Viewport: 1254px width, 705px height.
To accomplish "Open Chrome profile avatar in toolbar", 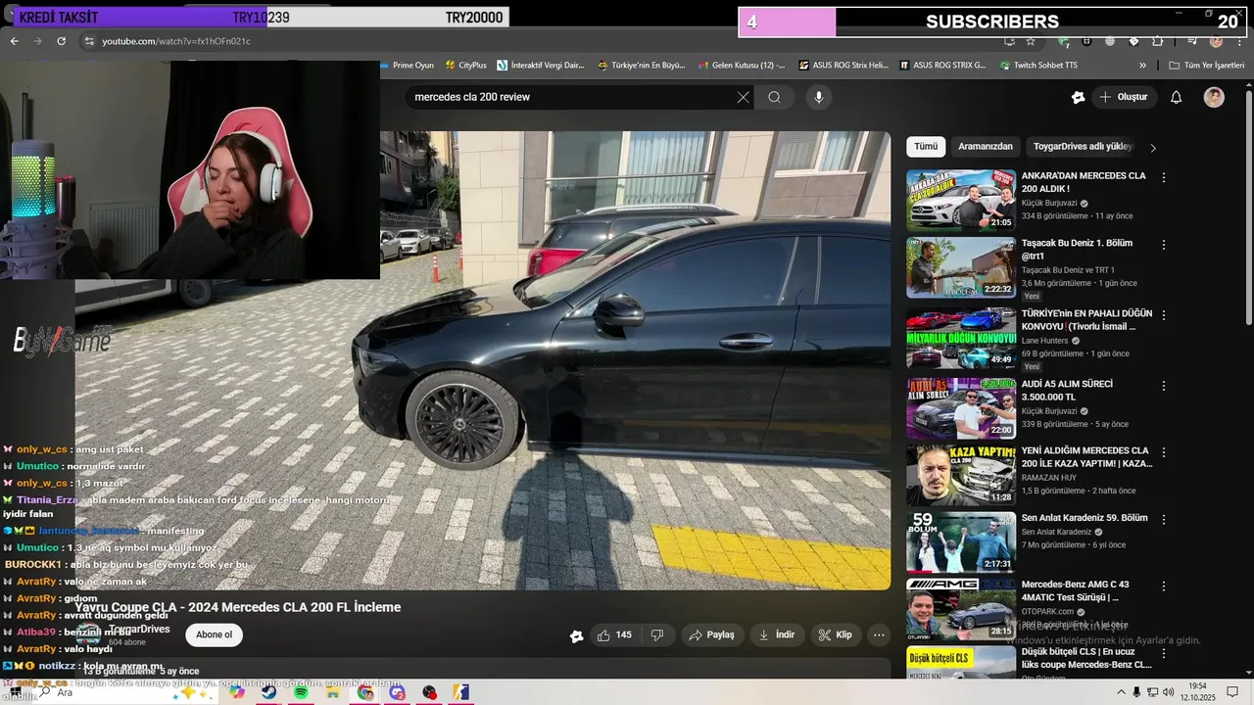I will pos(1216,41).
